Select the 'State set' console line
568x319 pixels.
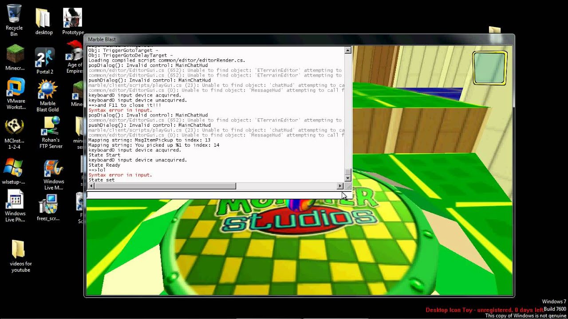101,180
